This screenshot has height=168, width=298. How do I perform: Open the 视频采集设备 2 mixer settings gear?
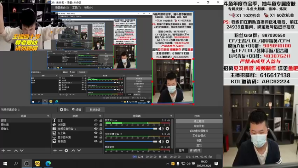(167, 141)
